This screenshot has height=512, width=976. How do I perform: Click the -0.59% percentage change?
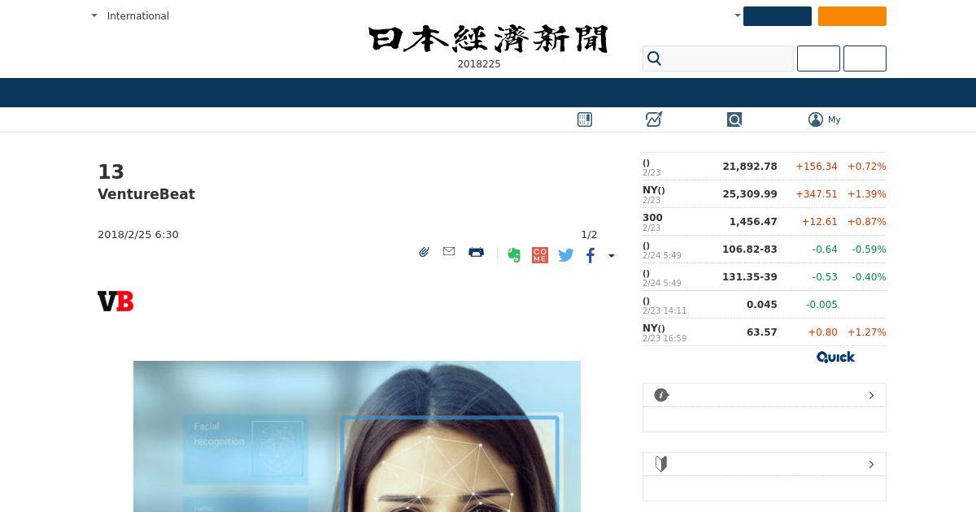click(869, 249)
